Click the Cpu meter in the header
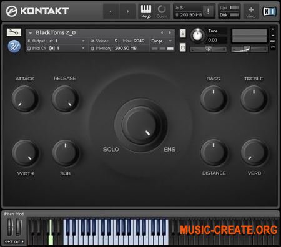 pos(234,7)
